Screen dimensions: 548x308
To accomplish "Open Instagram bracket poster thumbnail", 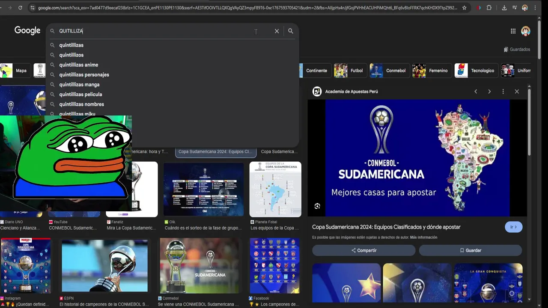I will pyautogui.click(x=26, y=266).
